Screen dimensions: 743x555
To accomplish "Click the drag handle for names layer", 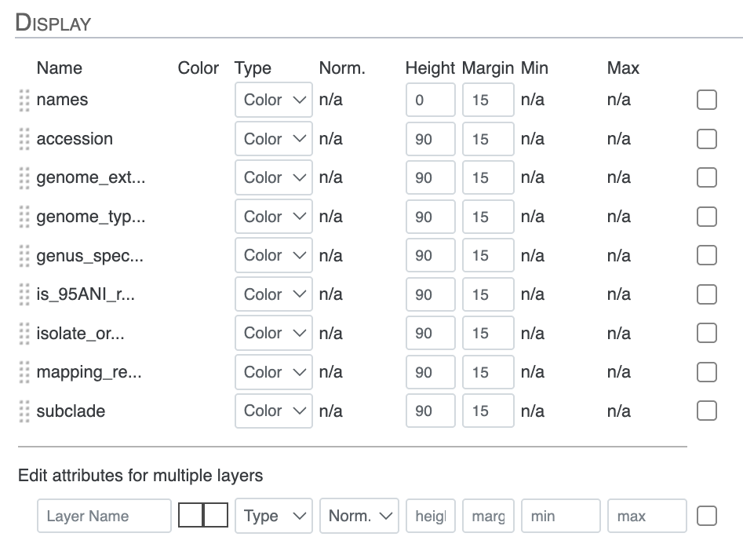I will click(24, 100).
